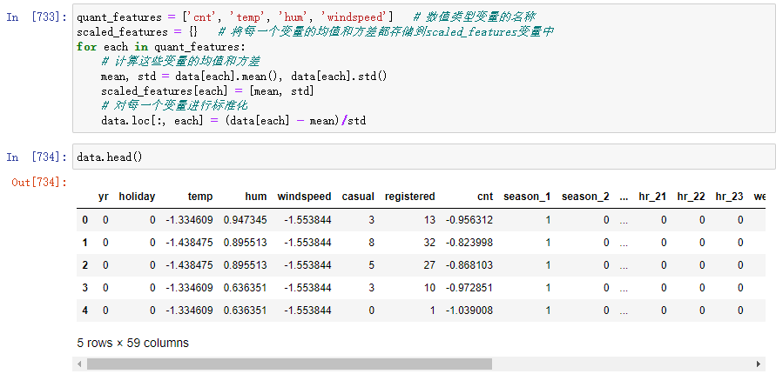The image size is (776, 374).
Task: Click cnt value -1.039008
Action: [469, 311]
